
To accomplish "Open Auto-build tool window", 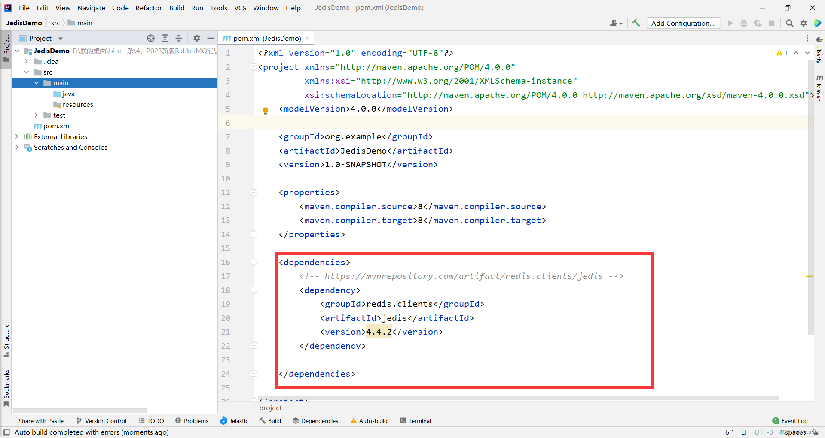I will coord(369,421).
